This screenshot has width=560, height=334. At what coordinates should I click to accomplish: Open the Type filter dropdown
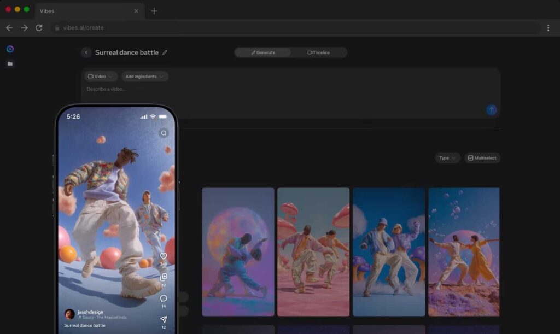(x=447, y=157)
